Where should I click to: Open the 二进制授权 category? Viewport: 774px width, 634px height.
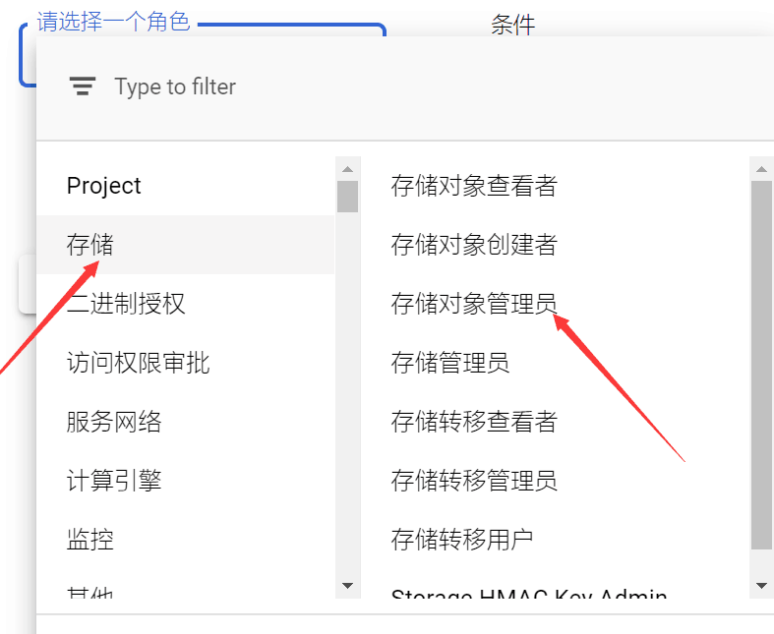(126, 304)
